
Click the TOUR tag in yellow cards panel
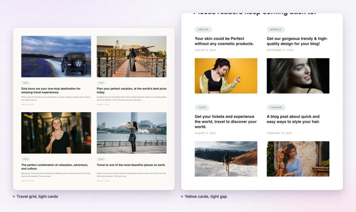click(202, 107)
